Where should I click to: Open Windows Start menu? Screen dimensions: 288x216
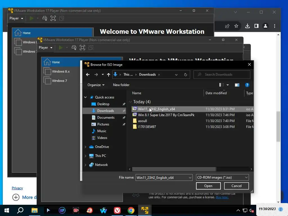[x=7, y=210]
